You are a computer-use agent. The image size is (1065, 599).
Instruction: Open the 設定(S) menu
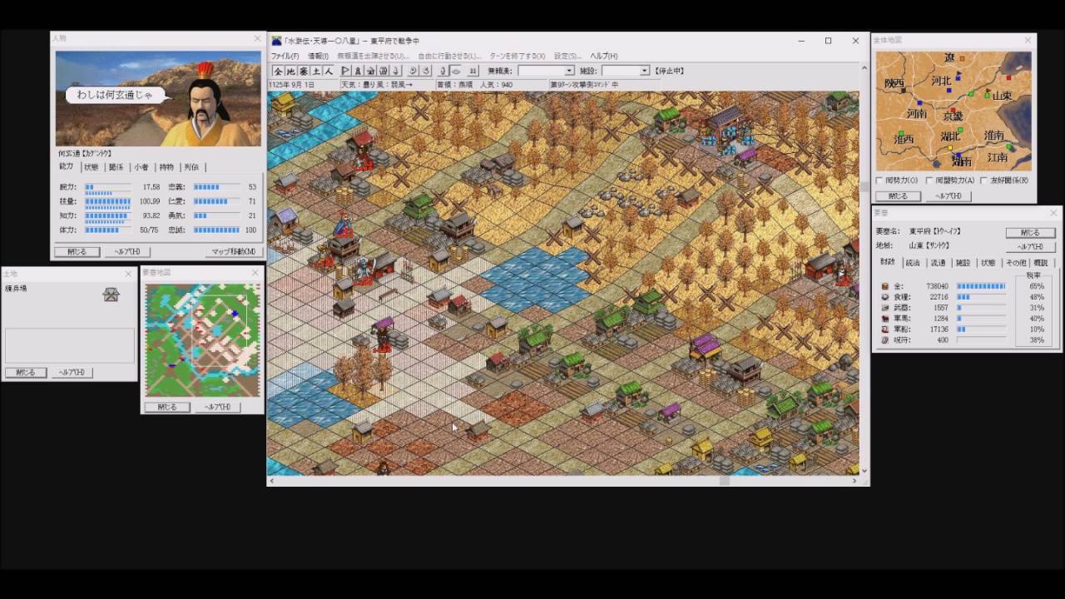click(568, 56)
